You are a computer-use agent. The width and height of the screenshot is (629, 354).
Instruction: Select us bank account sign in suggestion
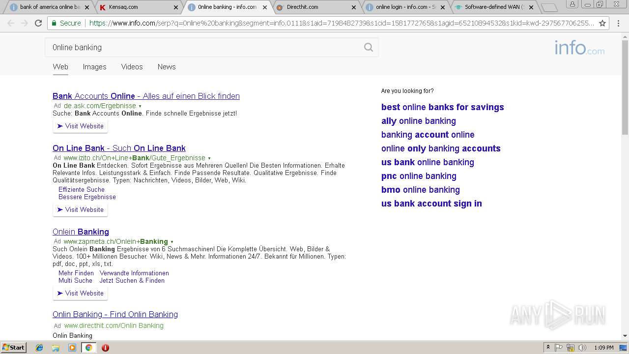[x=431, y=204]
